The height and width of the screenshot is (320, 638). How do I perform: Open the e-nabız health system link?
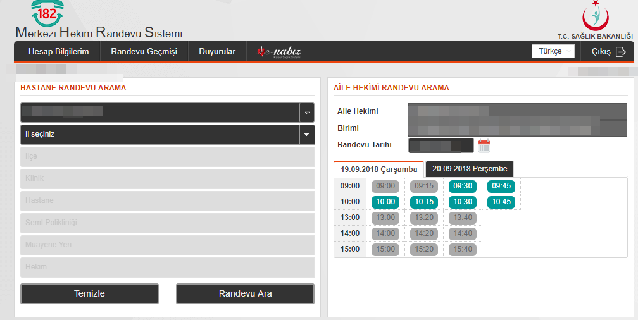278,52
